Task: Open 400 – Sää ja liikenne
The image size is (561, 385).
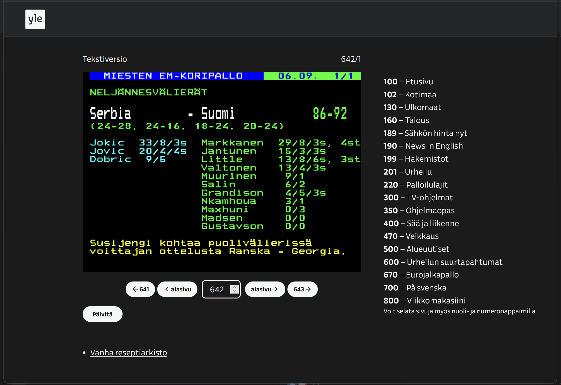Action: pos(421,223)
